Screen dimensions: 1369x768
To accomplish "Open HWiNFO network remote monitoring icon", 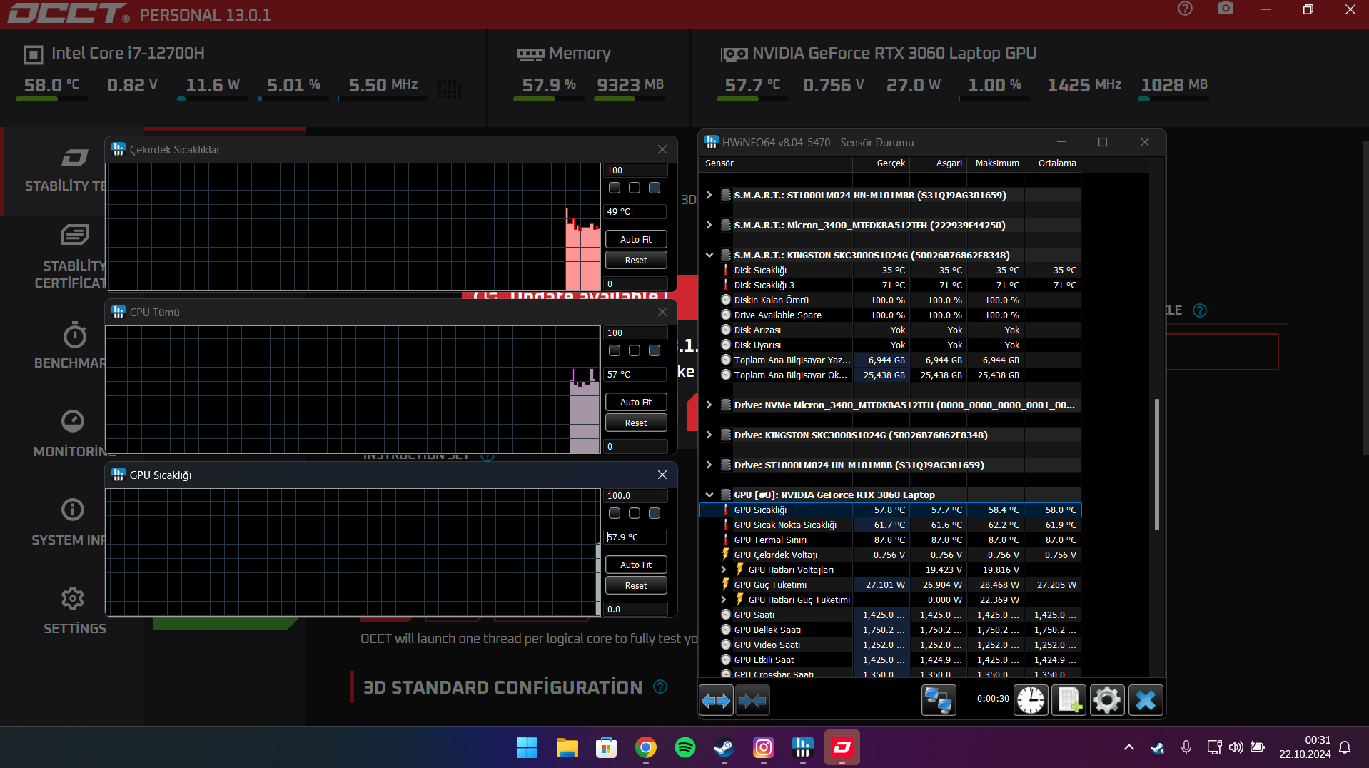I will pyautogui.click(x=938, y=700).
